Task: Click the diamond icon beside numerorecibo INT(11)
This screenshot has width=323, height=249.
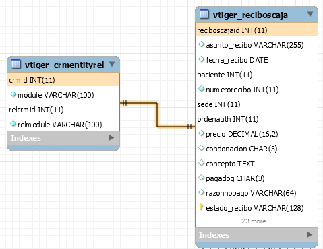Action: 201,89
